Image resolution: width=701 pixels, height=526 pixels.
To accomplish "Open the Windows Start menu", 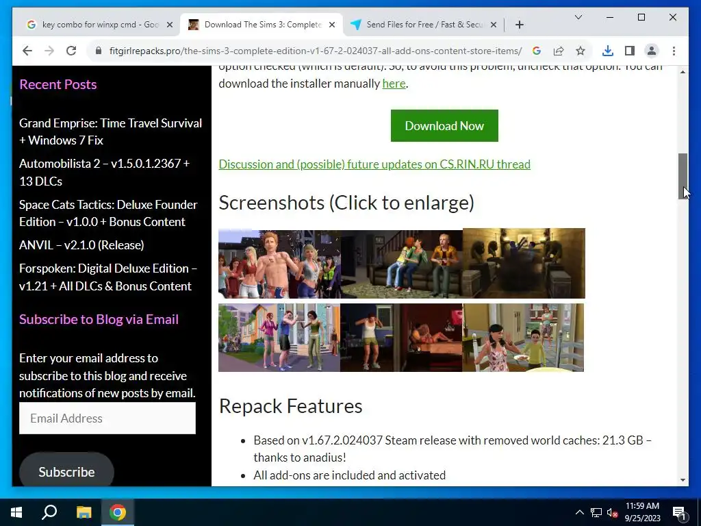I will tap(16, 512).
